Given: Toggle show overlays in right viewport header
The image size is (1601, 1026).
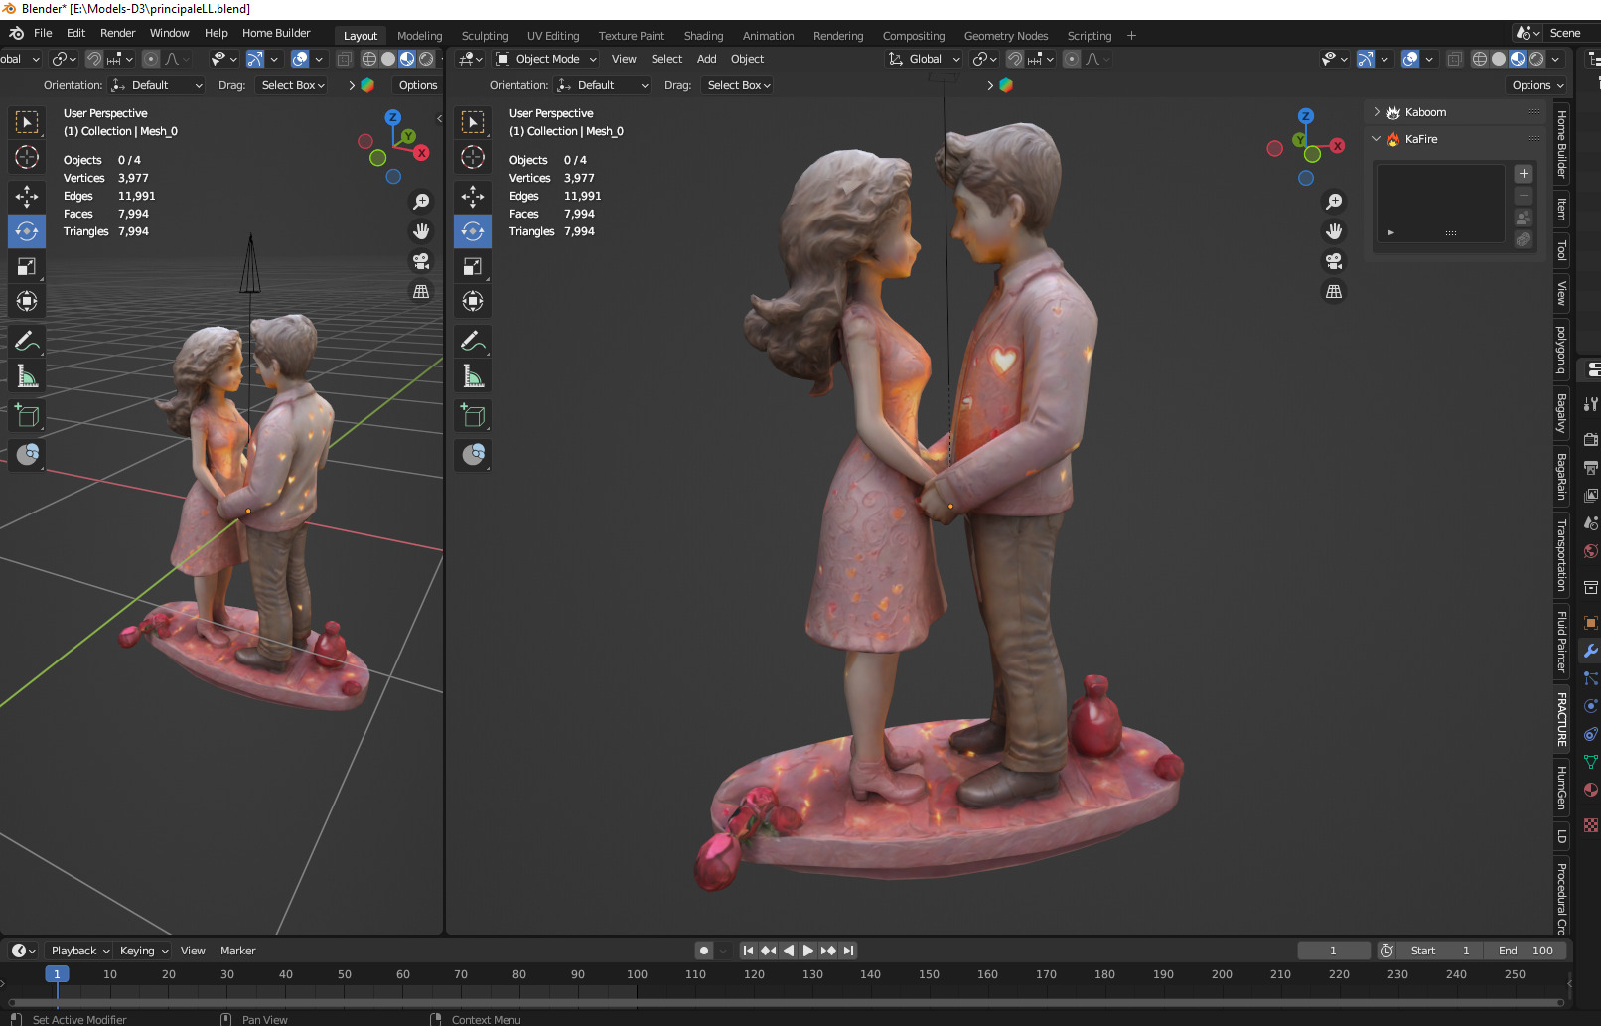Looking at the screenshot, I should 1410,59.
